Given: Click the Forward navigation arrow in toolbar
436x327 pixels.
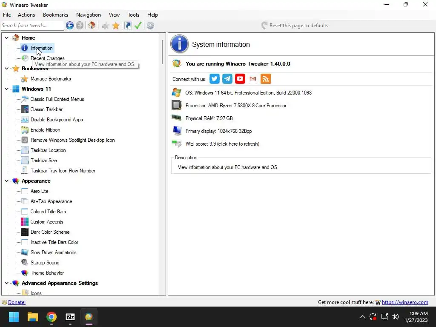Looking at the screenshot, I should [x=80, y=26].
